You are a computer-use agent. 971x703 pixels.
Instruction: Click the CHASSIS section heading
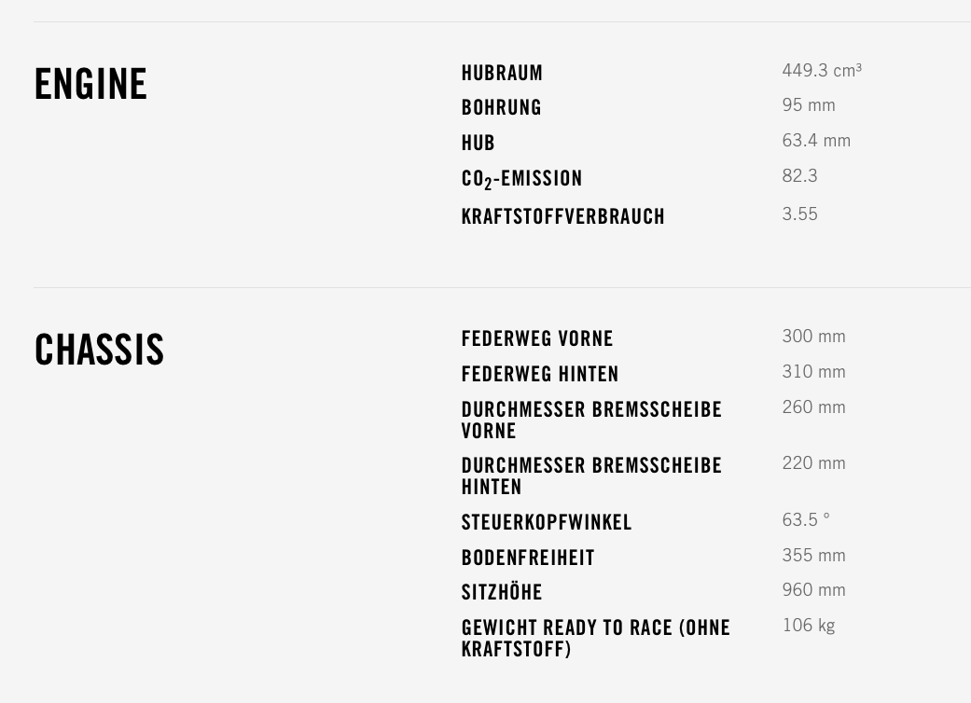pos(99,351)
